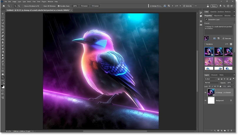Select the Hand tool
This screenshot has width=238, height=135.
3,74
